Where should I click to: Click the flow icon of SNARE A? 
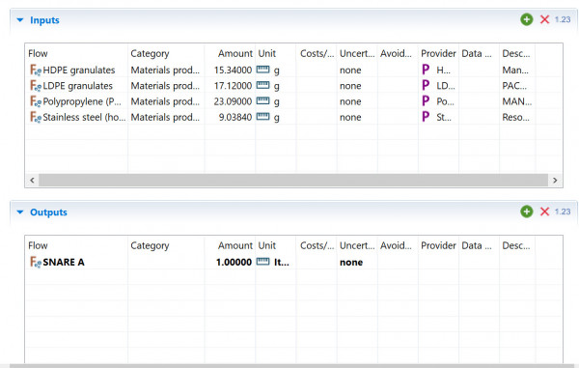36,262
